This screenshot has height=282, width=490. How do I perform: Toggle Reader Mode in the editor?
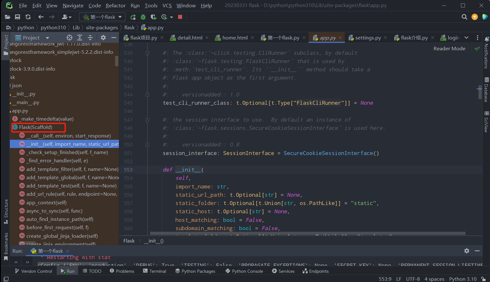[x=449, y=48]
